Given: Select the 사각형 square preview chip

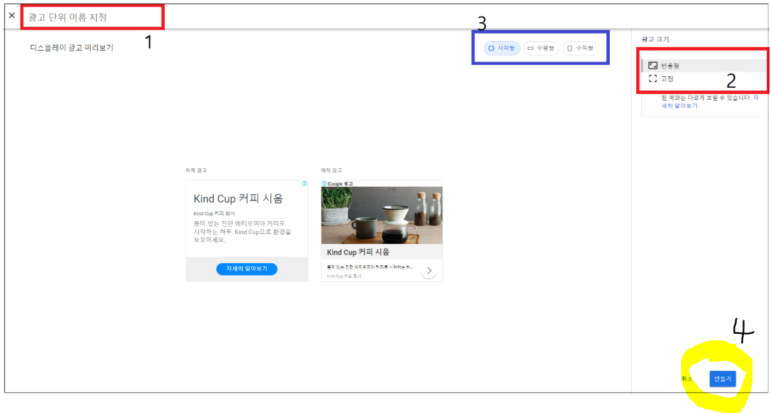Looking at the screenshot, I should pos(501,49).
